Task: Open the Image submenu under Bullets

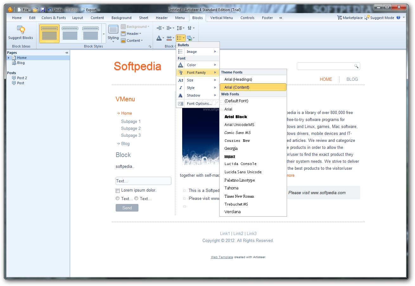Action: 198,52
